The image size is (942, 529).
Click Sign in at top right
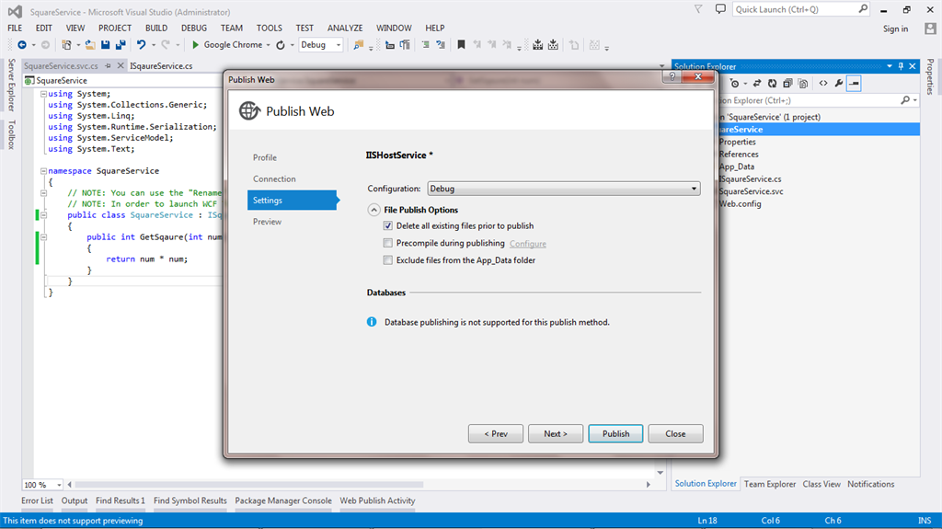pos(896,29)
